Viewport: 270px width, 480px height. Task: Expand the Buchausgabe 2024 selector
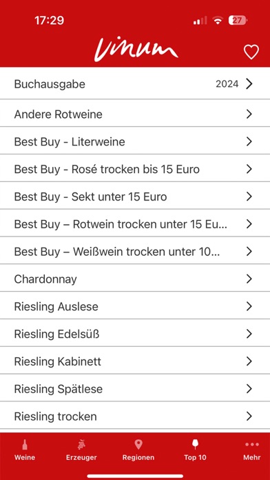pyautogui.click(x=135, y=83)
